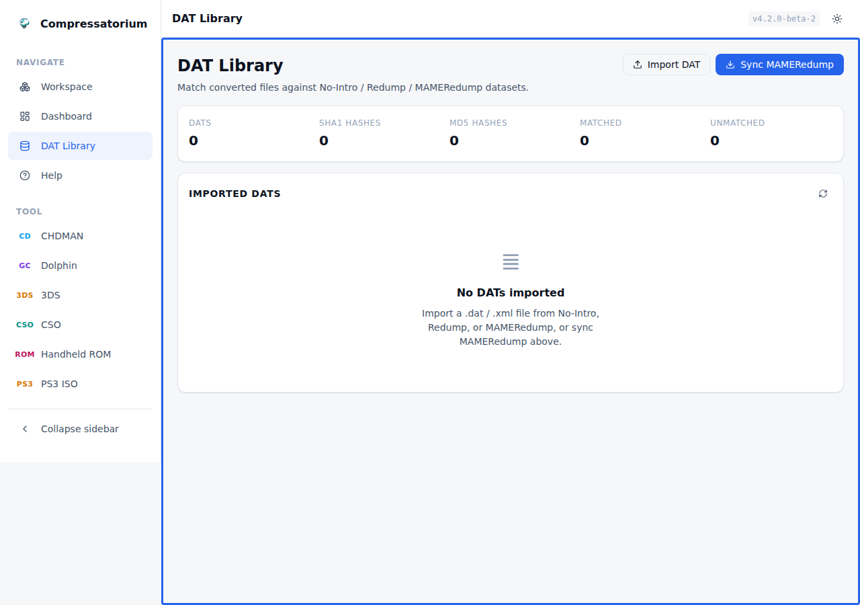
Task: Click the TOOL section label
Action: pos(29,211)
